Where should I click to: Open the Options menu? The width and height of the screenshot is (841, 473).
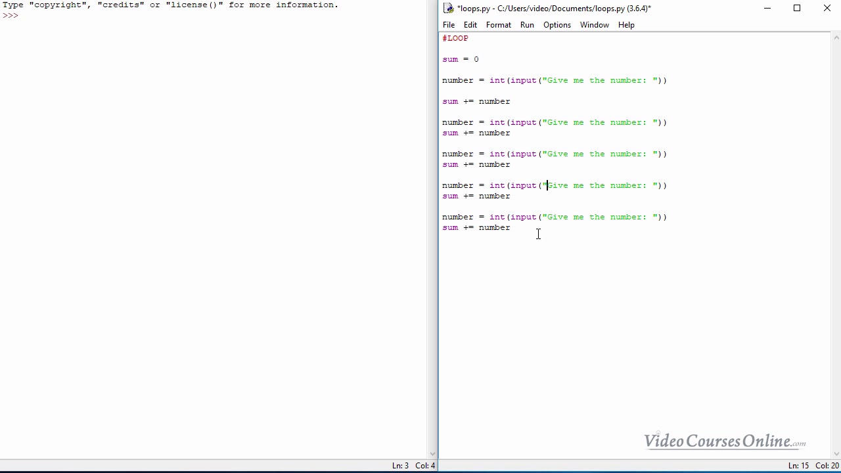click(x=557, y=25)
